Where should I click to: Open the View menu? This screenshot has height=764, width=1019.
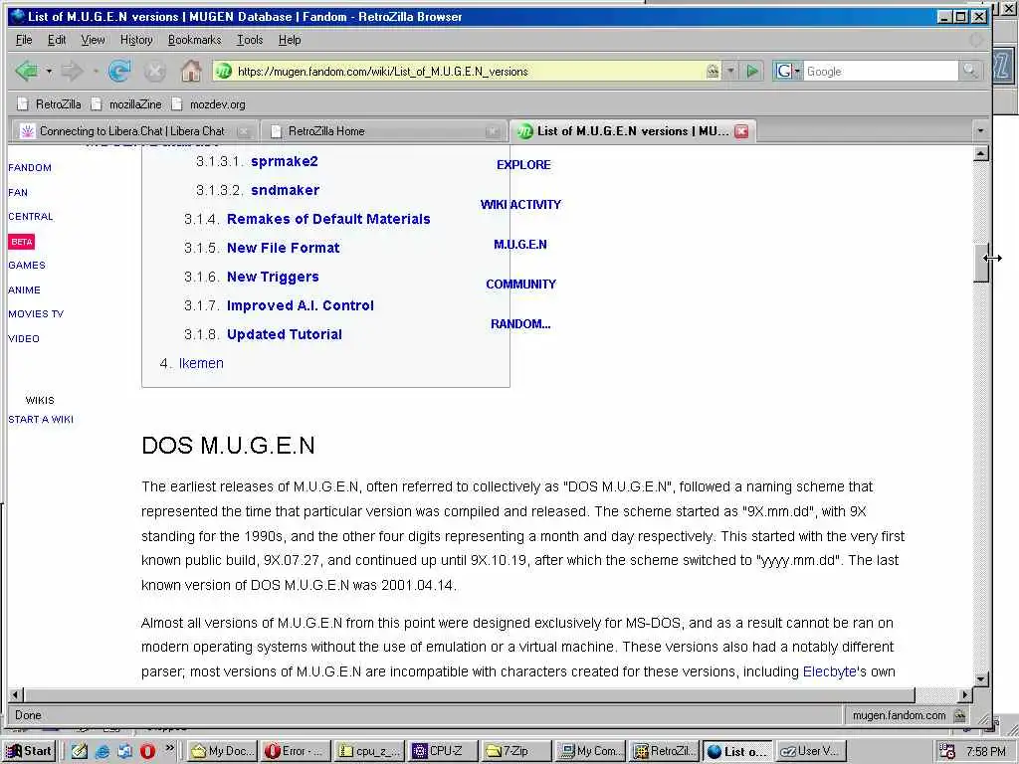93,40
